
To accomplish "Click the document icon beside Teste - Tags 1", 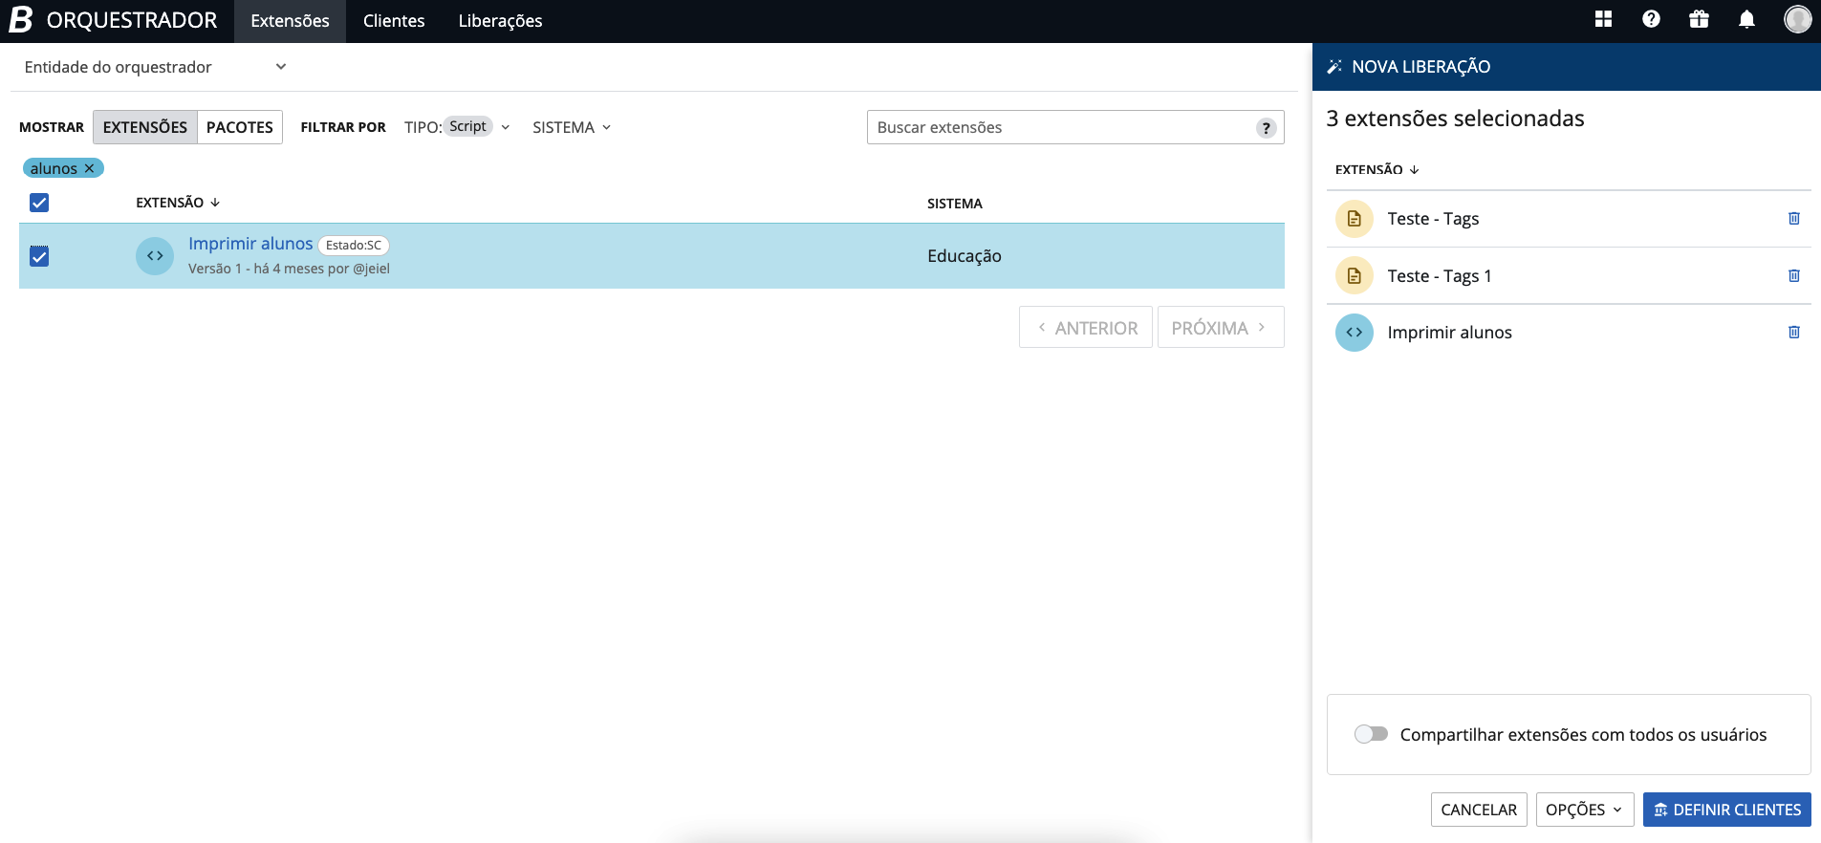I will point(1354,276).
